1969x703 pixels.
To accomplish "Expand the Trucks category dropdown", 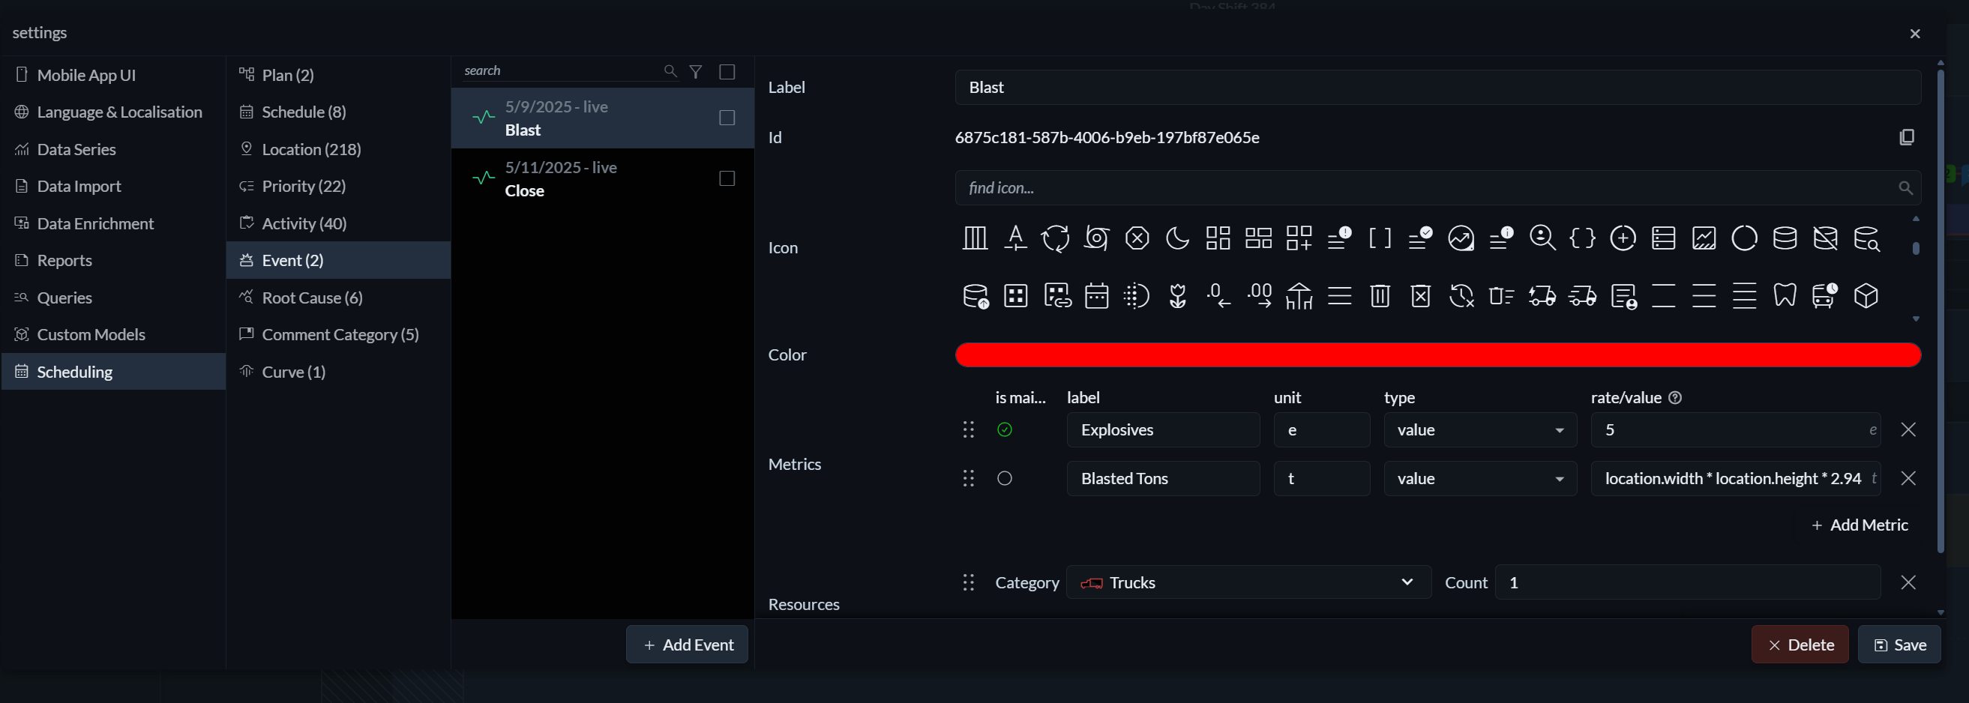I will 1248,582.
